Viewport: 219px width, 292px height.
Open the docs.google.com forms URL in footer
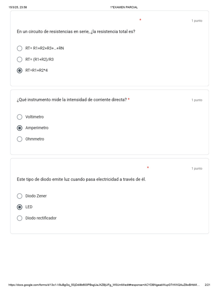pyautogui.click(x=104, y=285)
